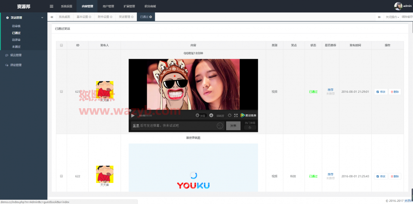Toggle the select-all checkbox in table header

coord(62,45)
